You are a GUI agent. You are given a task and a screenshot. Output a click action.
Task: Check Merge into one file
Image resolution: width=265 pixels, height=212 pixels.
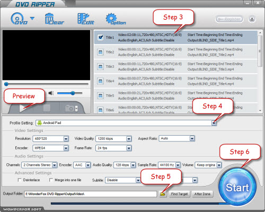[x=51, y=180]
